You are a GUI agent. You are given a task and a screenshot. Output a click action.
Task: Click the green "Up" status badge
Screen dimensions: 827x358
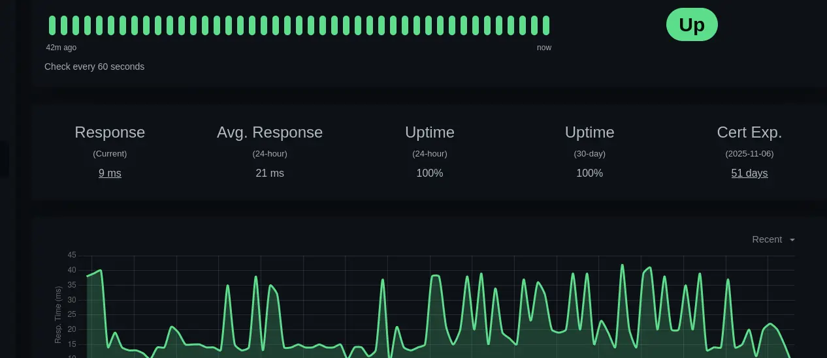(692, 25)
